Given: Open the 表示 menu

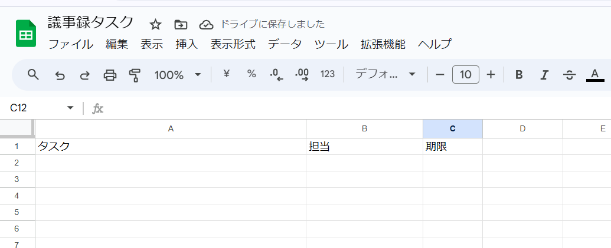Looking at the screenshot, I should [x=152, y=44].
